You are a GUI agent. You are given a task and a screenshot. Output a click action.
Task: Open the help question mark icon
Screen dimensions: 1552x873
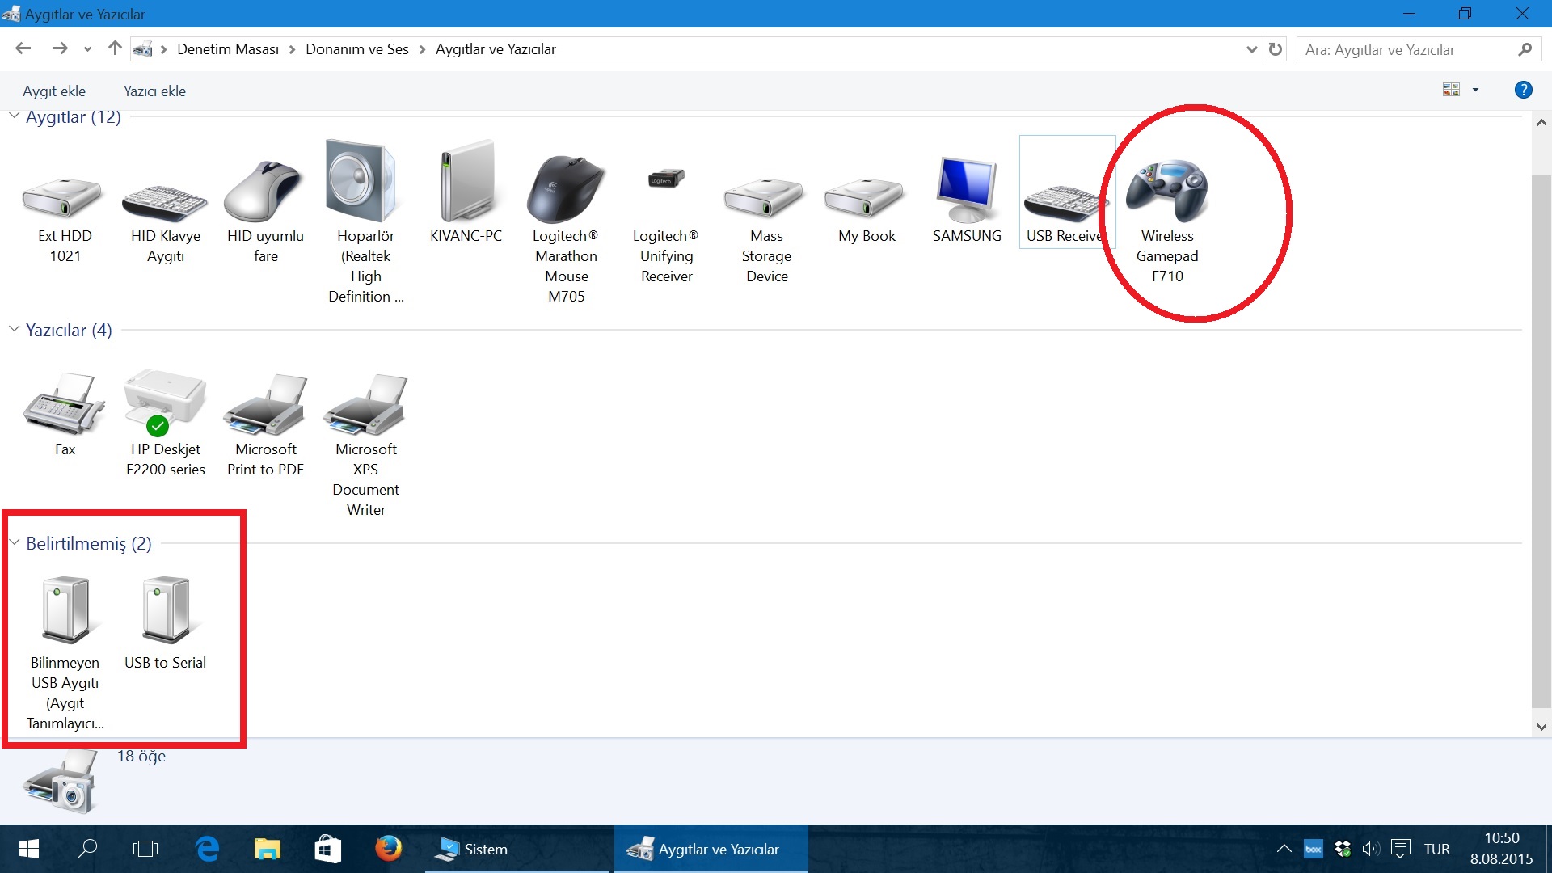(1524, 91)
